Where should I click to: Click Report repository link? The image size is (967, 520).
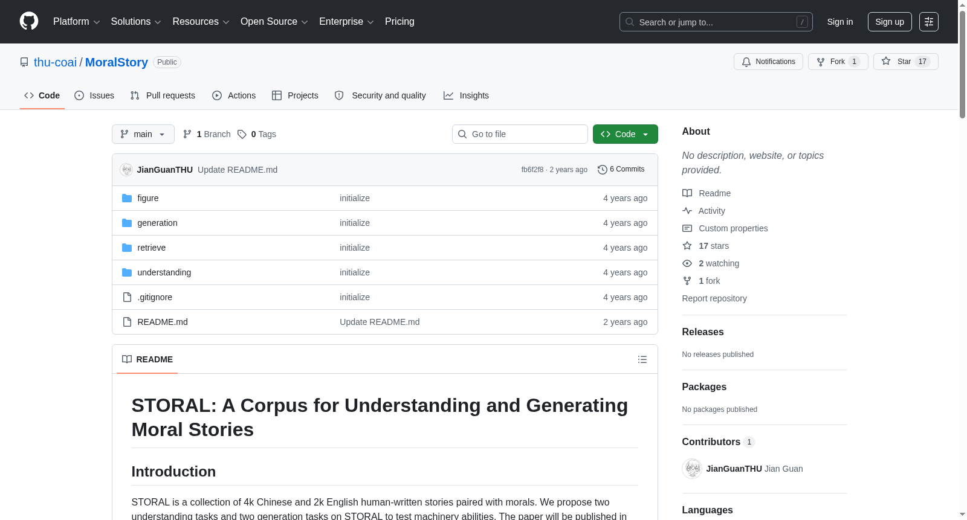[x=714, y=298]
